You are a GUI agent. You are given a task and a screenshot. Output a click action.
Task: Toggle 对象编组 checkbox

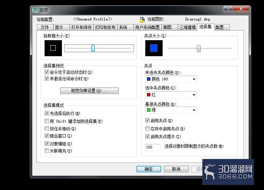47,143
